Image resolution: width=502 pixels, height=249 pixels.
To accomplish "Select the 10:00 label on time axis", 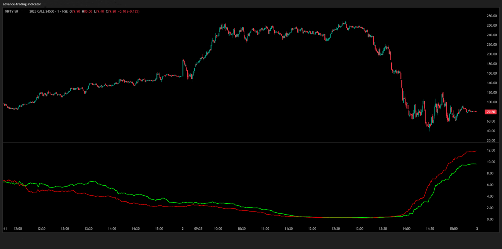I will pos(218,229).
